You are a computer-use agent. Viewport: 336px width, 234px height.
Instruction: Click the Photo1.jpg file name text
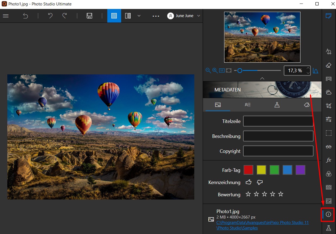[x=228, y=211]
